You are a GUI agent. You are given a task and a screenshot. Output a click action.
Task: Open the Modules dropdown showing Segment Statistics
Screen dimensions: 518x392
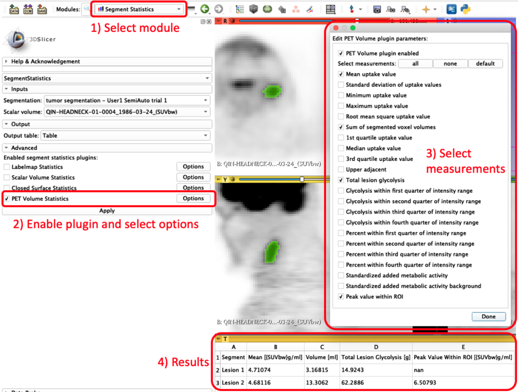click(138, 8)
